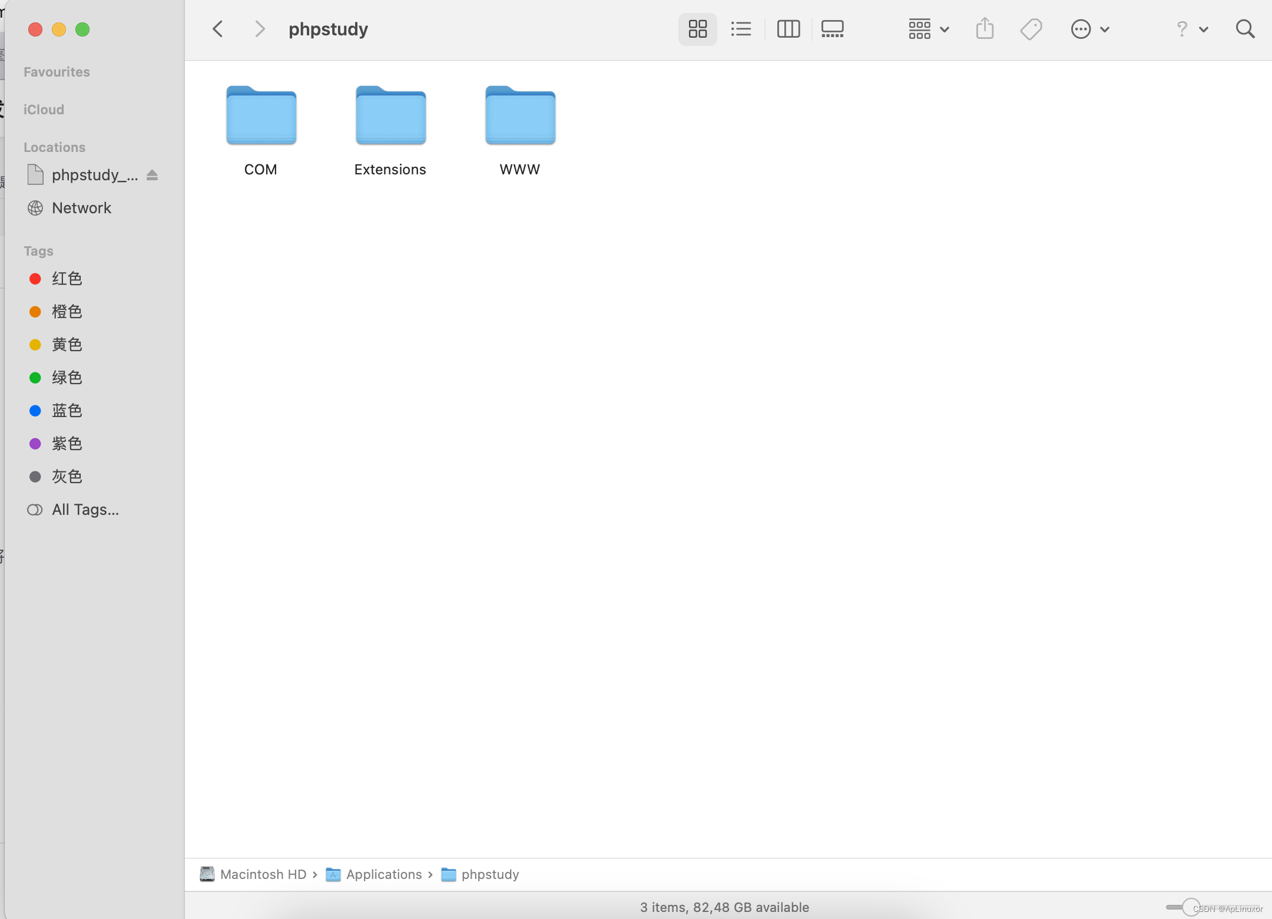
Task: Open All Tags in sidebar
Action: (x=85, y=510)
